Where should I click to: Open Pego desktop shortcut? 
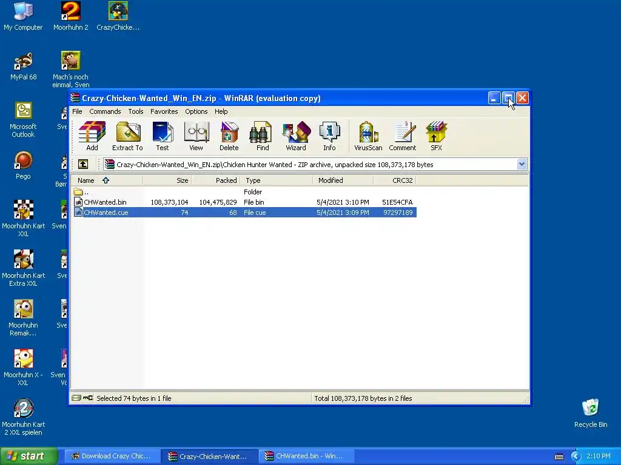click(x=23, y=165)
